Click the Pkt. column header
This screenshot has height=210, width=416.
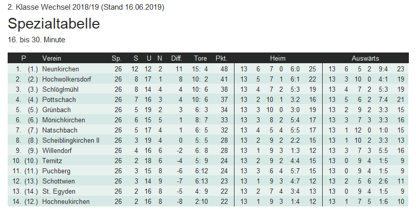tap(221, 58)
